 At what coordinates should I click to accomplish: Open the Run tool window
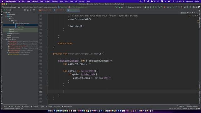pos(11,106)
